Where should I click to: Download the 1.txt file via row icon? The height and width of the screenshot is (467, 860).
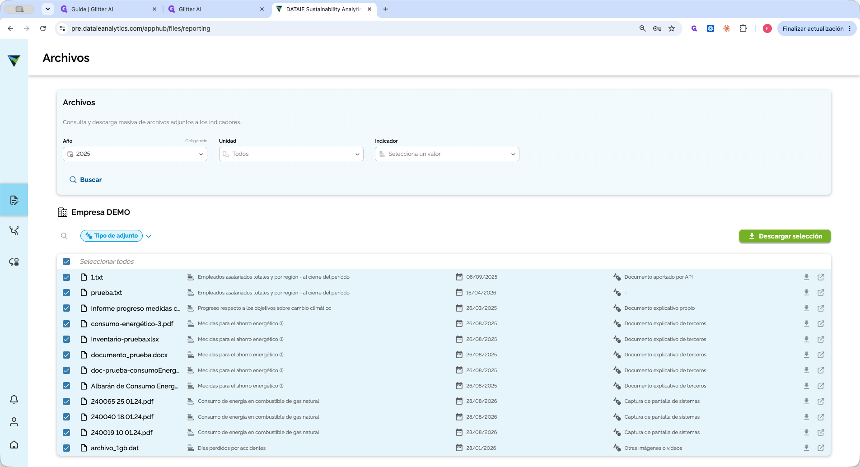click(806, 277)
